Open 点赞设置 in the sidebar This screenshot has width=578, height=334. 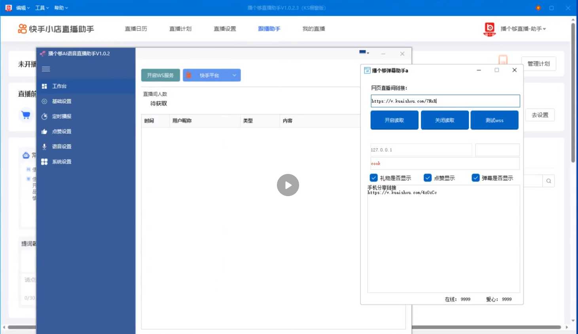[86, 132]
